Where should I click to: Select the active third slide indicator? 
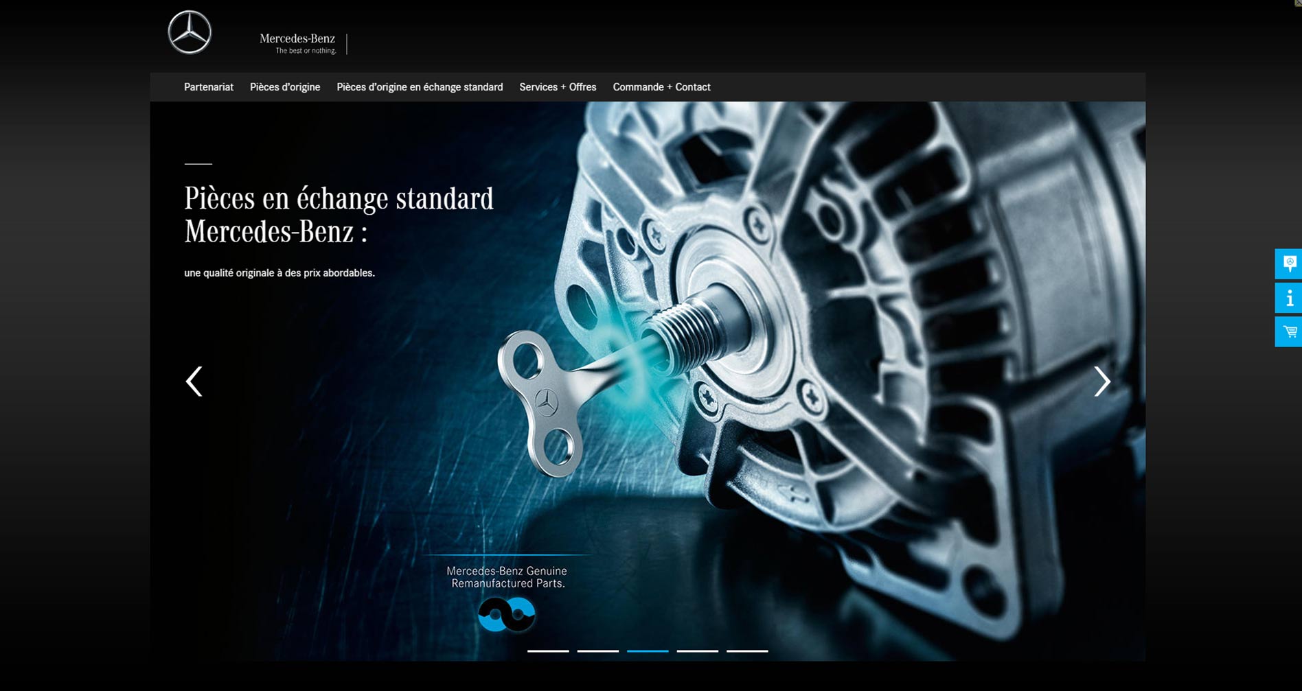(648, 651)
